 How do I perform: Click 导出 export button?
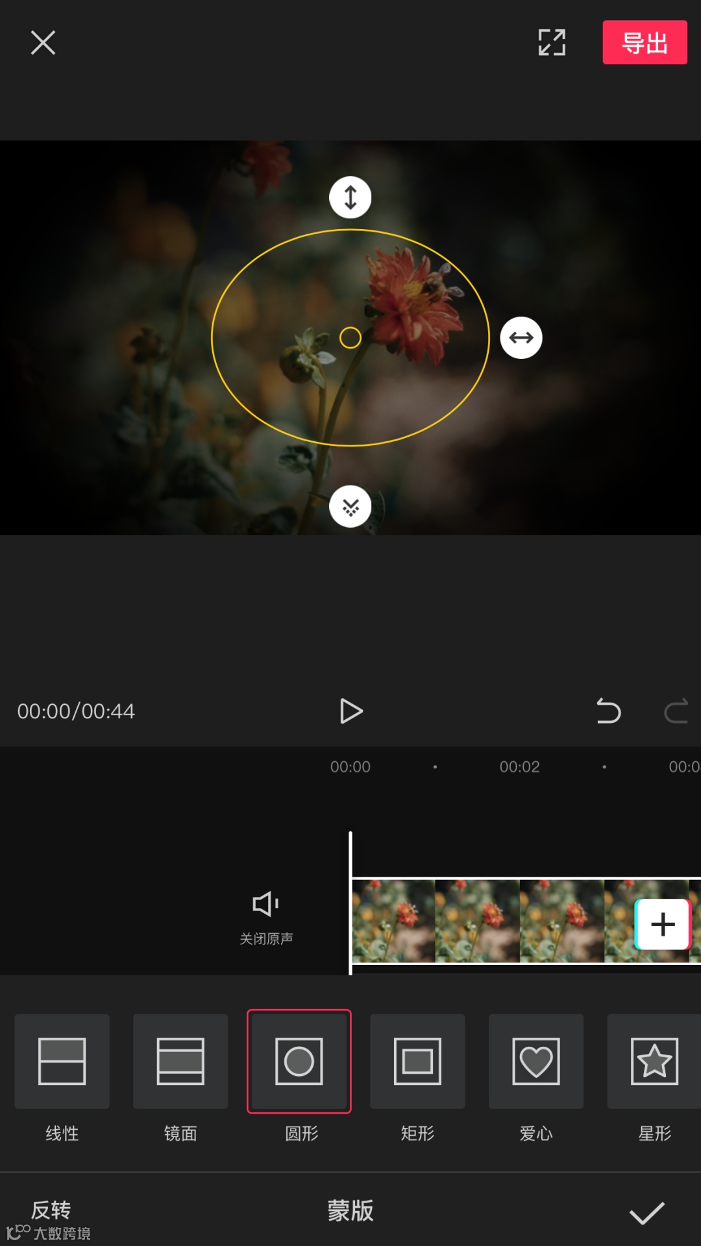(645, 42)
